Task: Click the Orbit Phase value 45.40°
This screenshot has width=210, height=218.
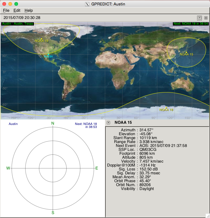Action: pyautogui.click(x=145, y=181)
